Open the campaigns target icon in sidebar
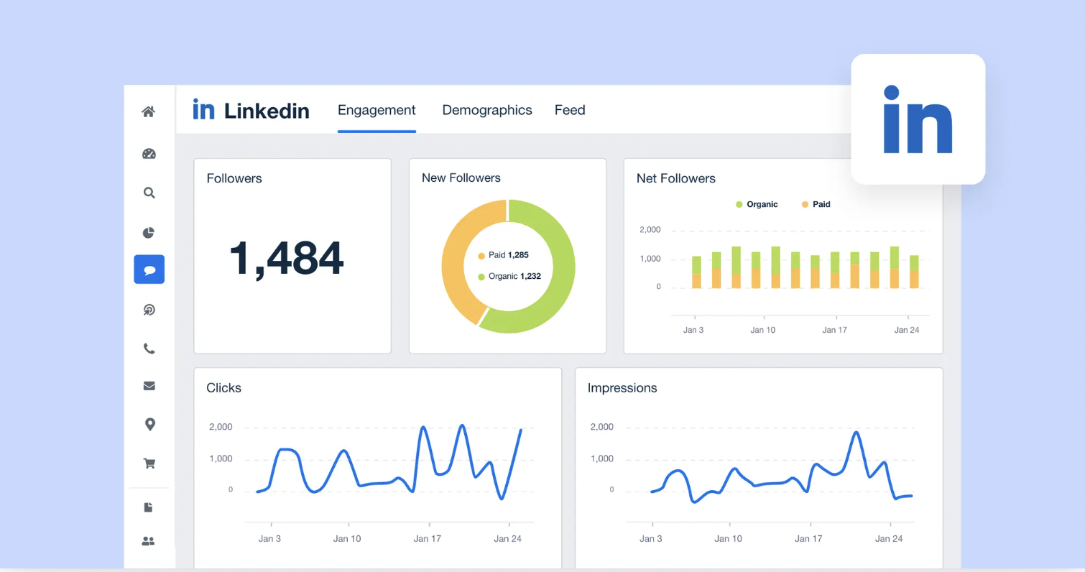Image resolution: width=1085 pixels, height=572 pixels. 149,309
